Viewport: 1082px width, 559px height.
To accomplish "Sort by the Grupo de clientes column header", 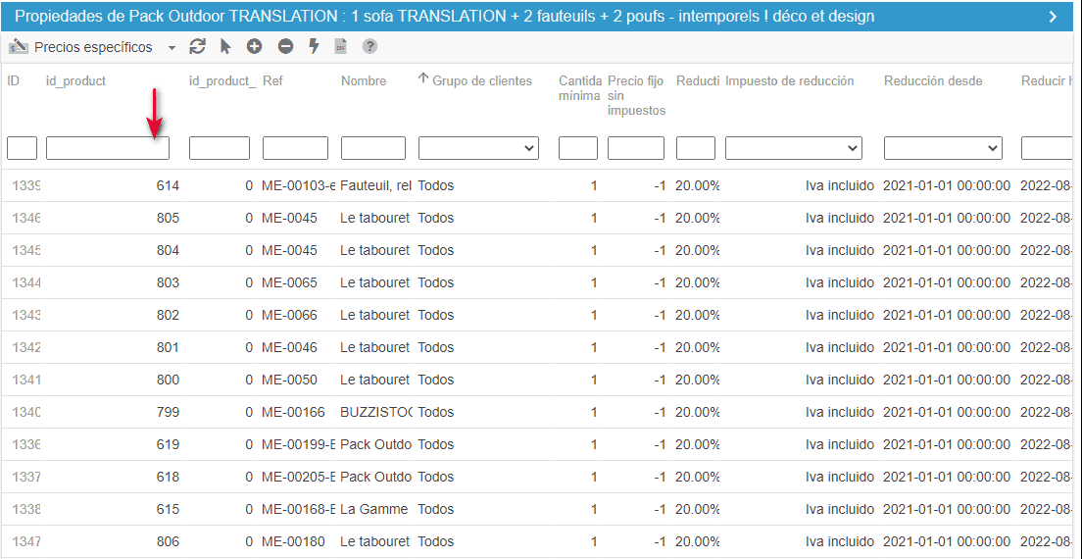I will click(x=481, y=80).
